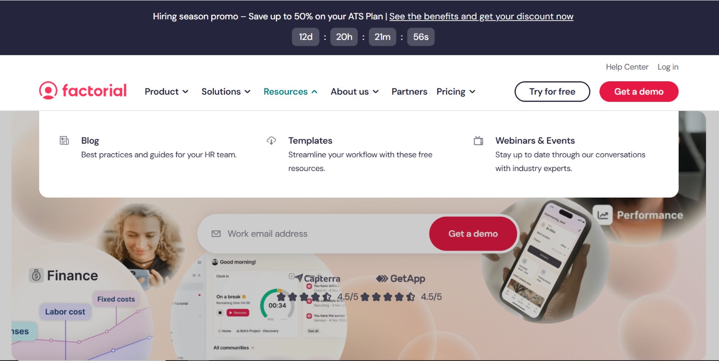Expand the Product dropdown menu

tap(166, 92)
